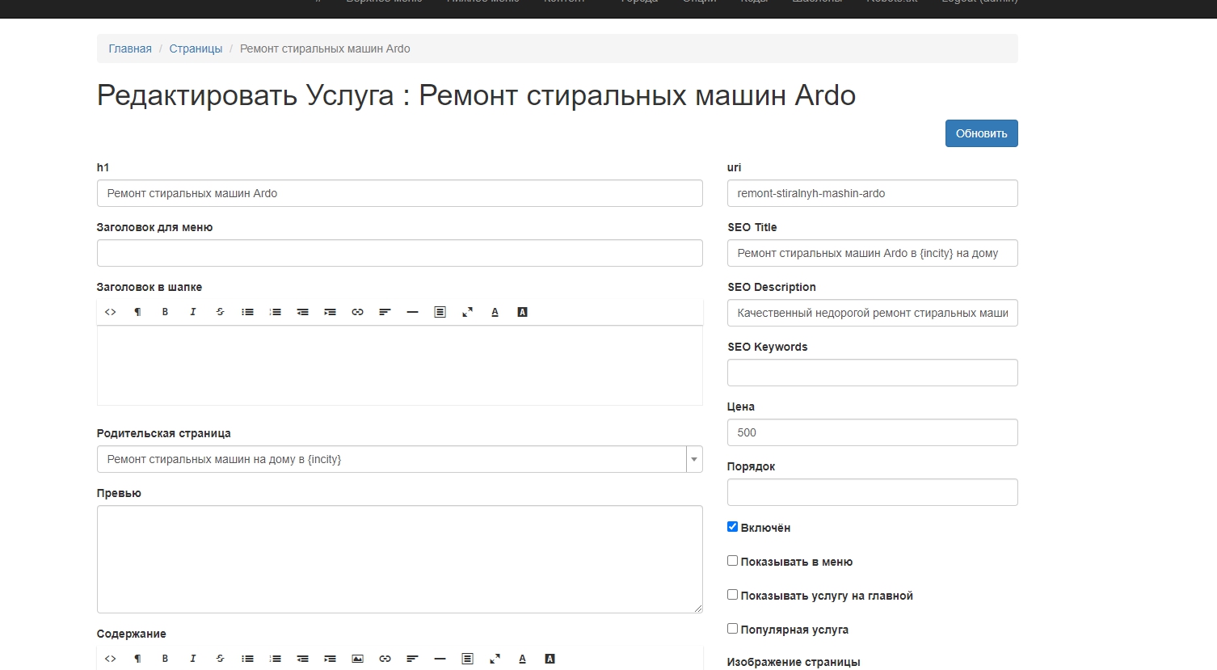
Task: Outdent text in Содержание editor
Action: tap(303, 659)
